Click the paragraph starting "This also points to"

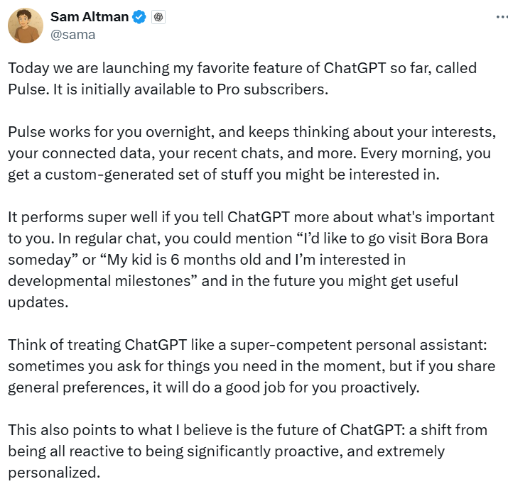249,450
